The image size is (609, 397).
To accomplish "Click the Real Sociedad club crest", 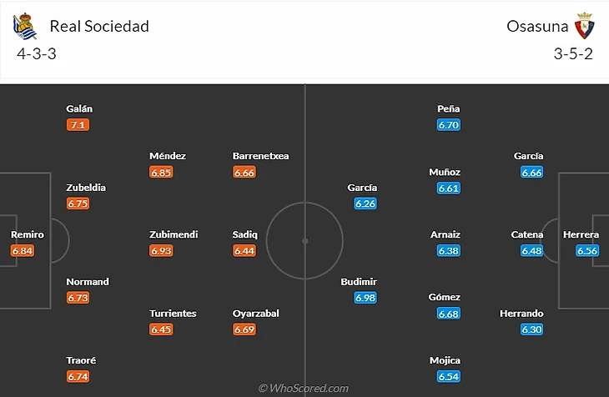I will tap(25, 27).
